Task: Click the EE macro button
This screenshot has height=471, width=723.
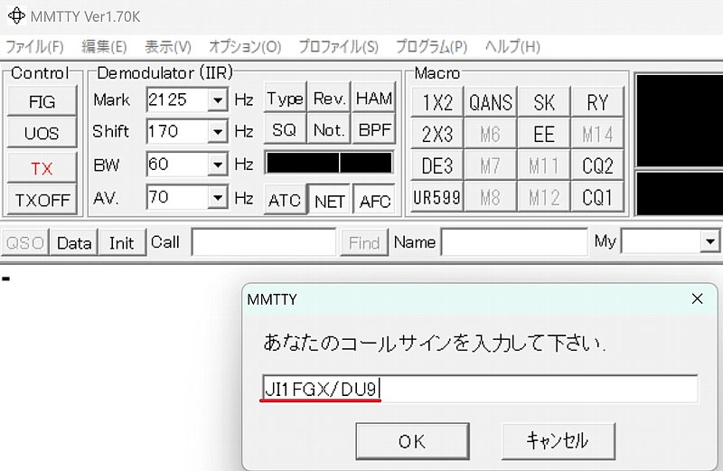Action: point(544,134)
